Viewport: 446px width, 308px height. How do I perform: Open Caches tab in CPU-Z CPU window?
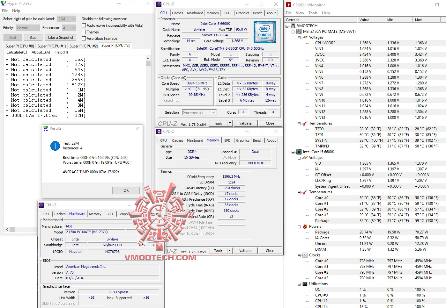[x=178, y=13]
